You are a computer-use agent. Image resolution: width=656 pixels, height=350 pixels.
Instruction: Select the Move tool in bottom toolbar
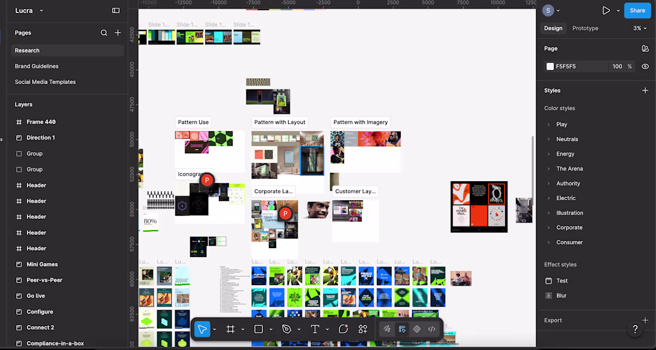(x=202, y=330)
